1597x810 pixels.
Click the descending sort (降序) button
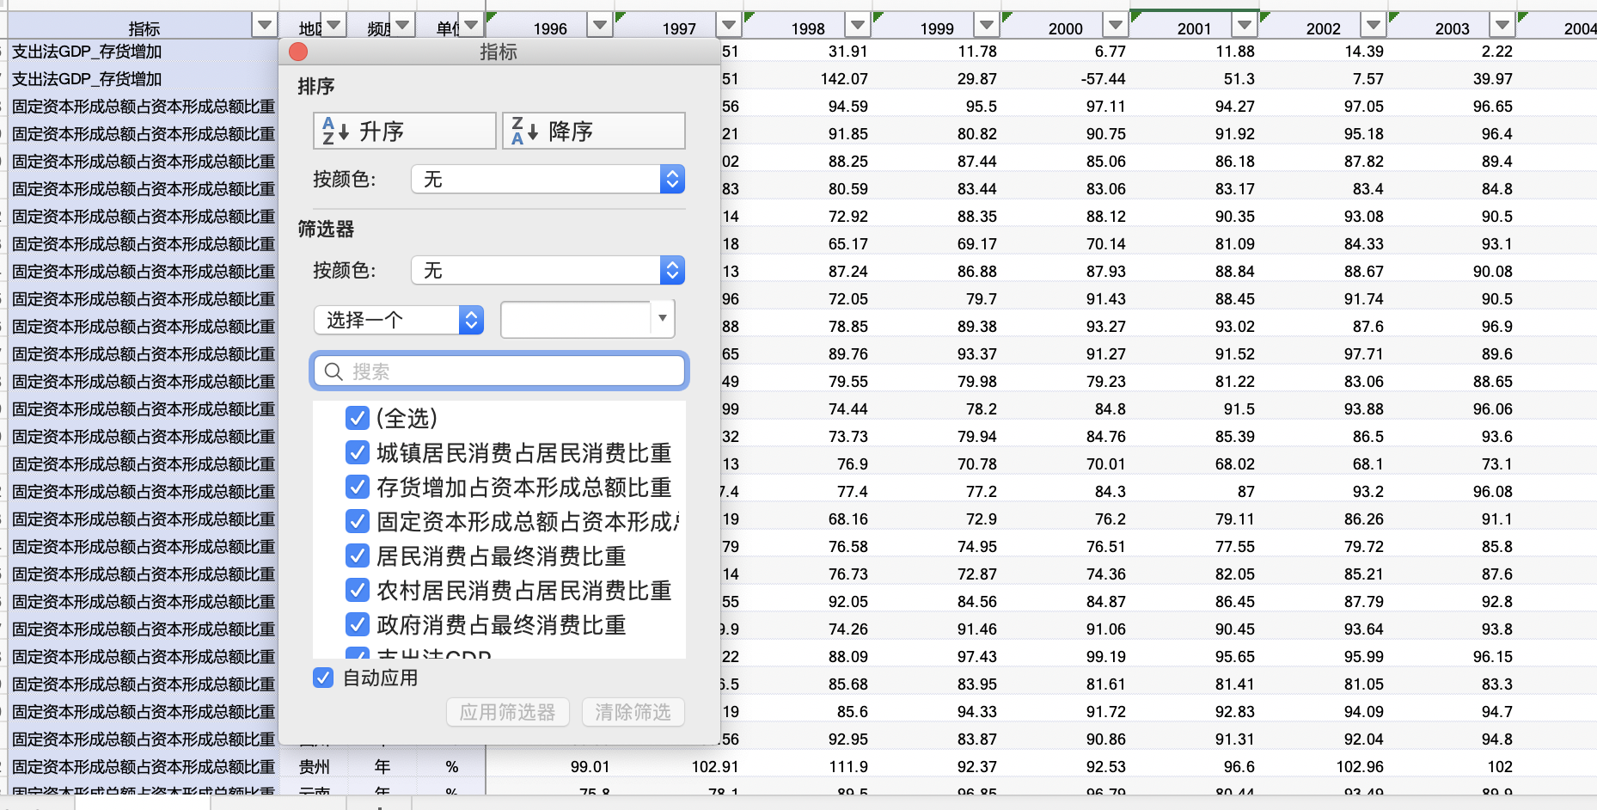coord(593,131)
